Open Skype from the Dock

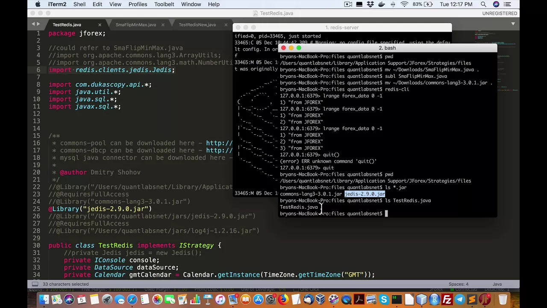pos(384,299)
